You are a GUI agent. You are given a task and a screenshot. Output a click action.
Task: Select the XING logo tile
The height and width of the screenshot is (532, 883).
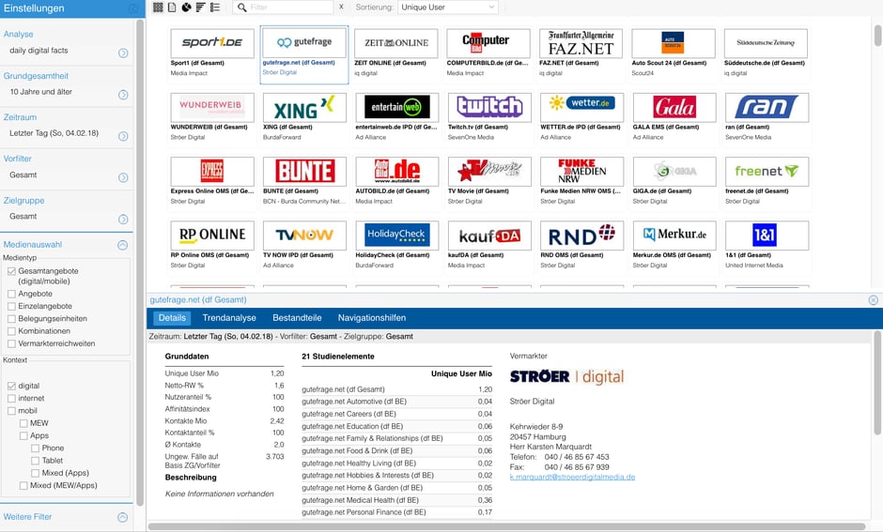304,107
